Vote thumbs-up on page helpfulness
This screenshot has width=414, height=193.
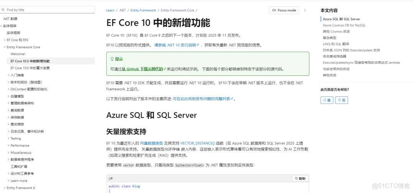tap(327, 100)
